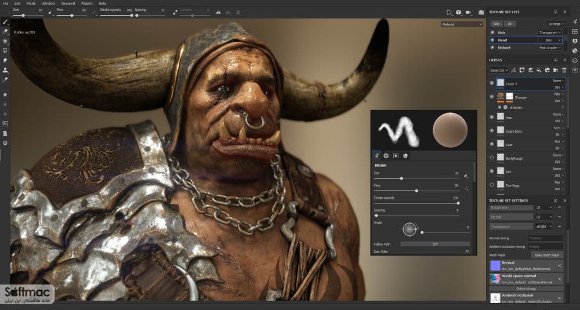
Task: Add a new paint layer
Action: click(x=531, y=70)
